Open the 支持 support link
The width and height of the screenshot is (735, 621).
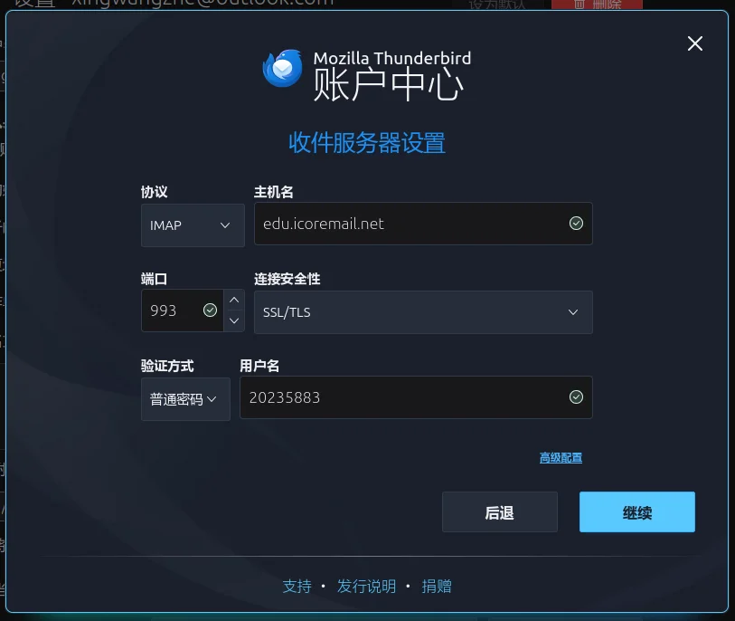pyautogui.click(x=297, y=587)
